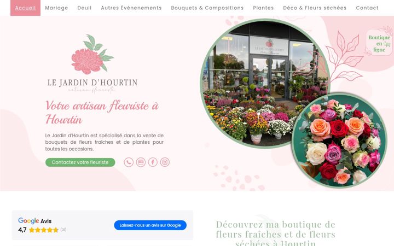394x246 pixels.
Task: Open the Mariage menu item
Action: pos(56,8)
